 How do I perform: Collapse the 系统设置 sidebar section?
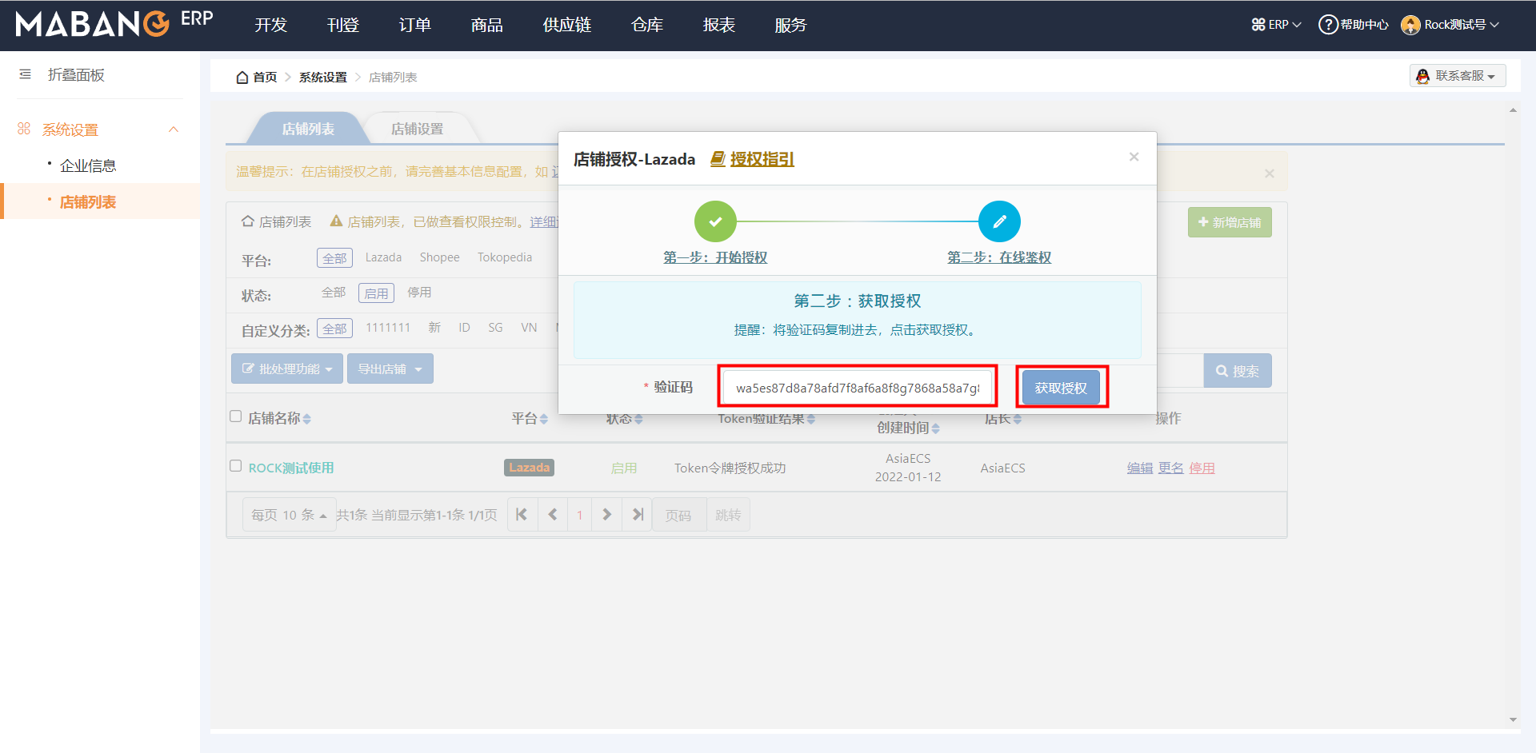[174, 129]
